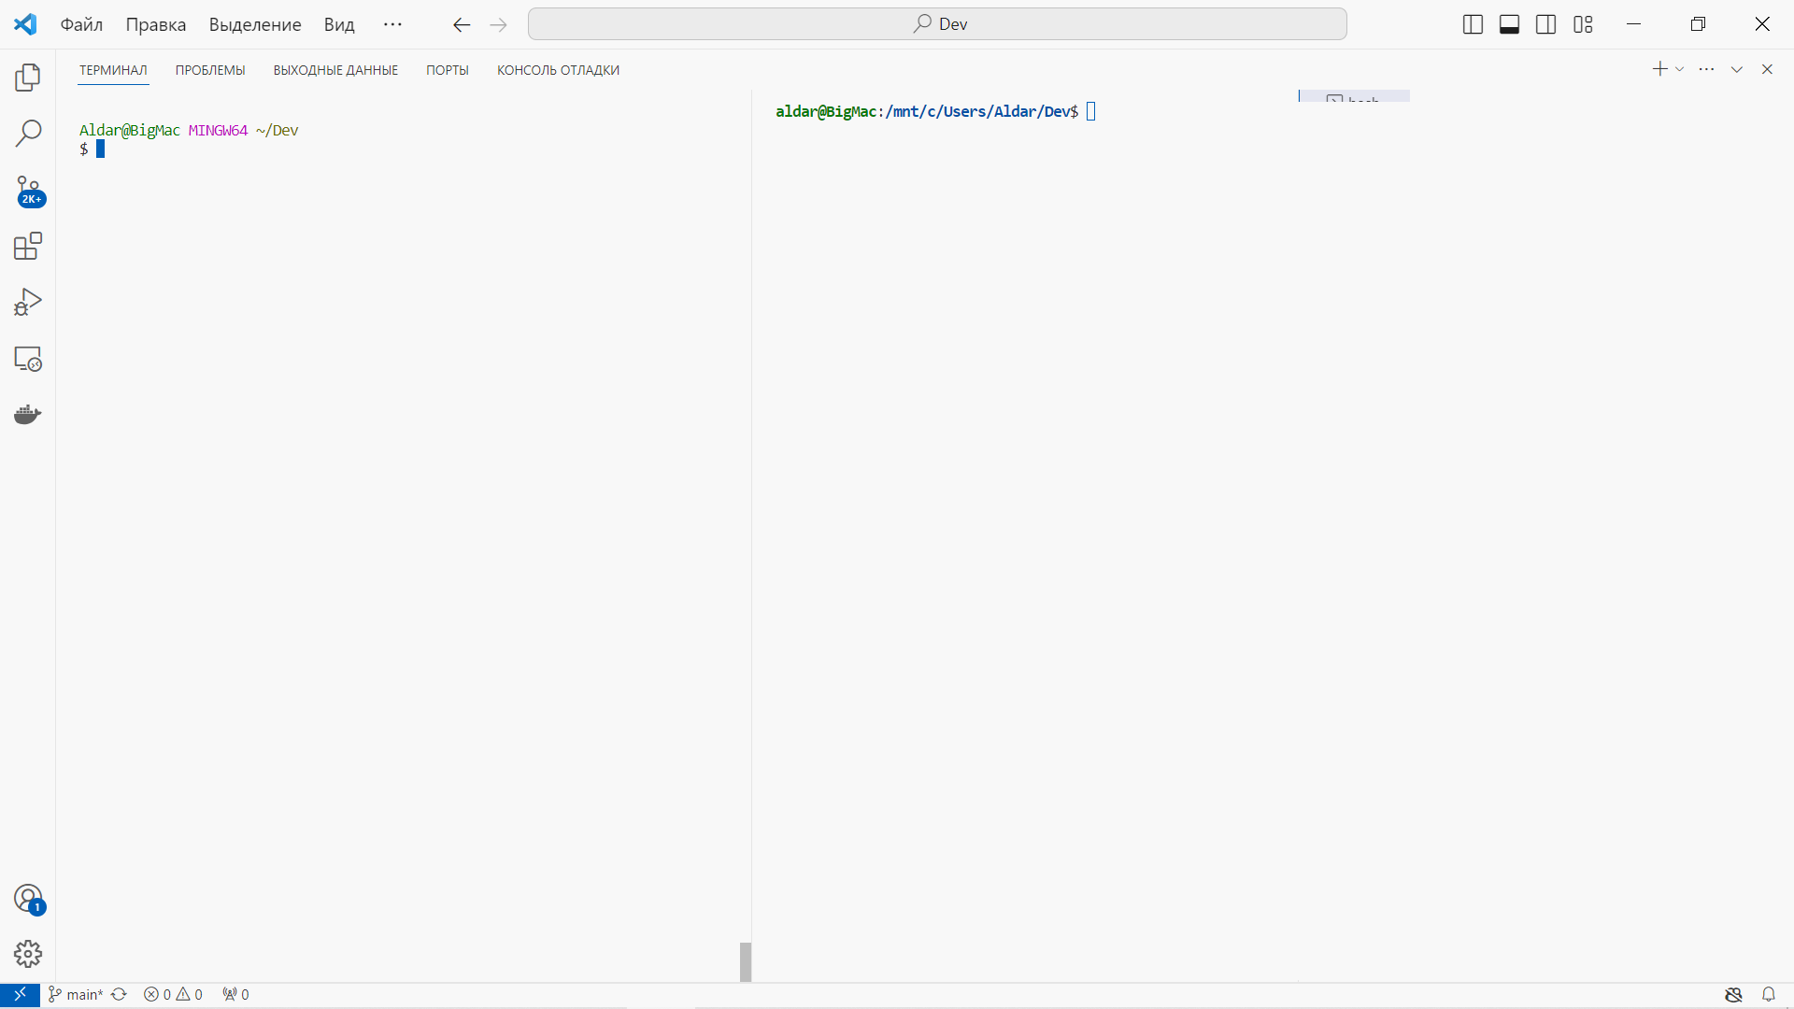Open terminal views dropdown with three dots
The image size is (1794, 1009).
tap(1707, 68)
